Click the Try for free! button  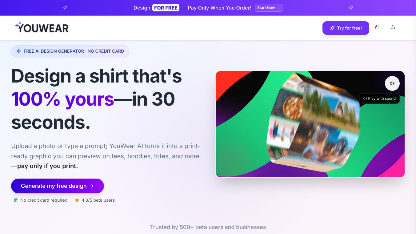click(346, 28)
